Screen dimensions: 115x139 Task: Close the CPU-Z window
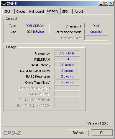click(111, 4)
